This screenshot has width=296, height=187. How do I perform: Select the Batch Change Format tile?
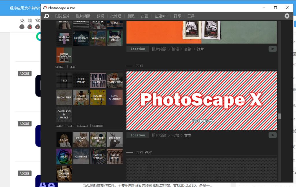pyautogui.click(x=64, y=173)
